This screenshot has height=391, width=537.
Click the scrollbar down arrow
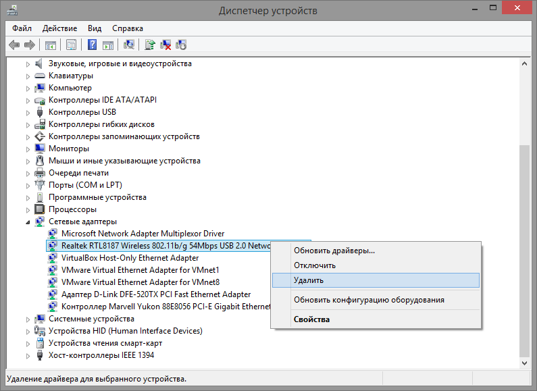click(524, 363)
